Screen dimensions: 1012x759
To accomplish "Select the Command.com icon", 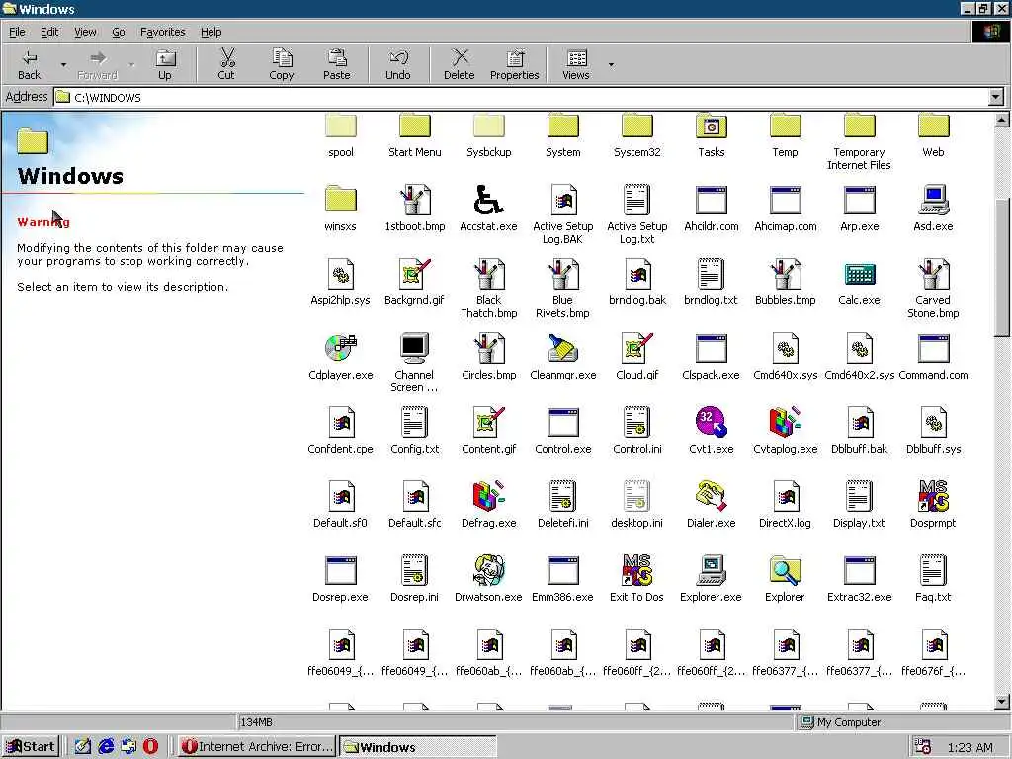I will coord(933,349).
